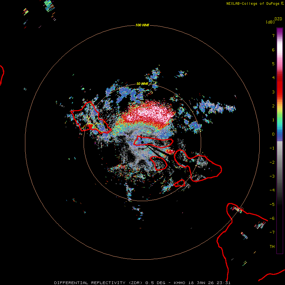Click the differential reflectivity caption at the bottom
The height and width of the screenshot is (285, 285).
tap(142, 283)
